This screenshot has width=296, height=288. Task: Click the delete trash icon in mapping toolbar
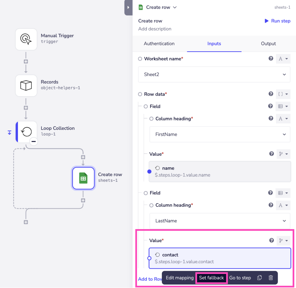coord(271,278)
